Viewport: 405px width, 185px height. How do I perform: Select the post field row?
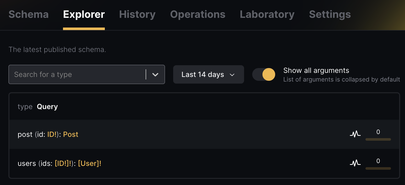(179, 134)
